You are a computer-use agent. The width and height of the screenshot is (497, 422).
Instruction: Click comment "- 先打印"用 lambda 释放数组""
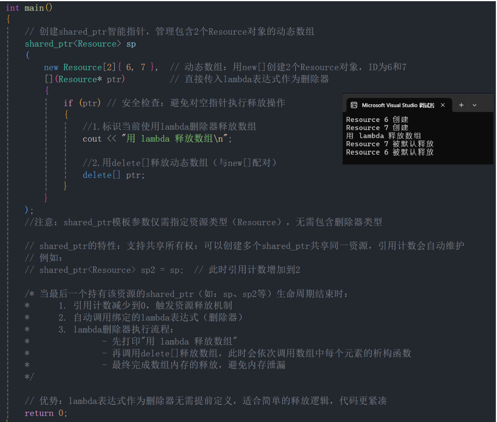coord(170,341)
